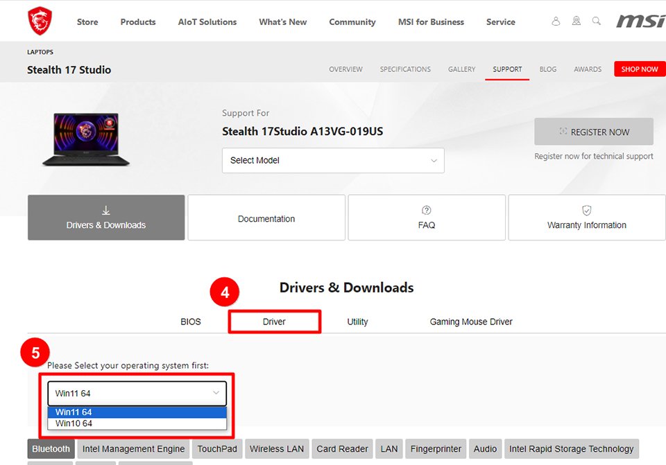This screenshot has height=465, width=666.
Task: Expand the Select Model dropdown
Action: click(333, 161)
